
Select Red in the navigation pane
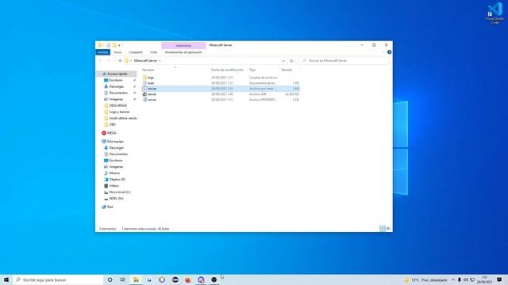[x=110, y=207]
